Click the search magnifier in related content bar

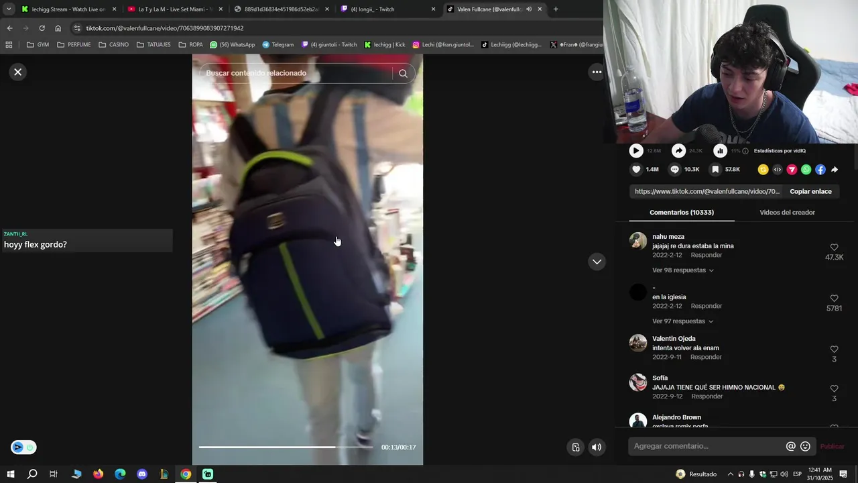click(x=403, y=73)
